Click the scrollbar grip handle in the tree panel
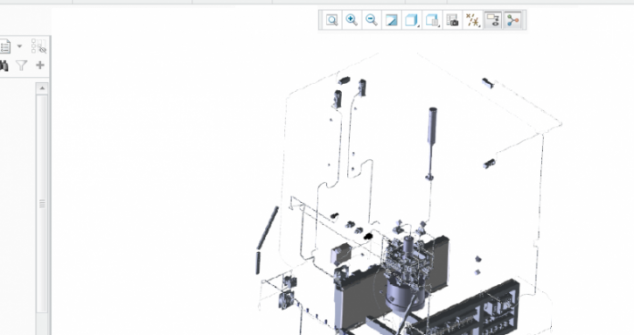 click(42, 204)
